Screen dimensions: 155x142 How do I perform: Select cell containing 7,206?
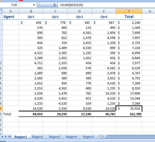click(129, 83)
